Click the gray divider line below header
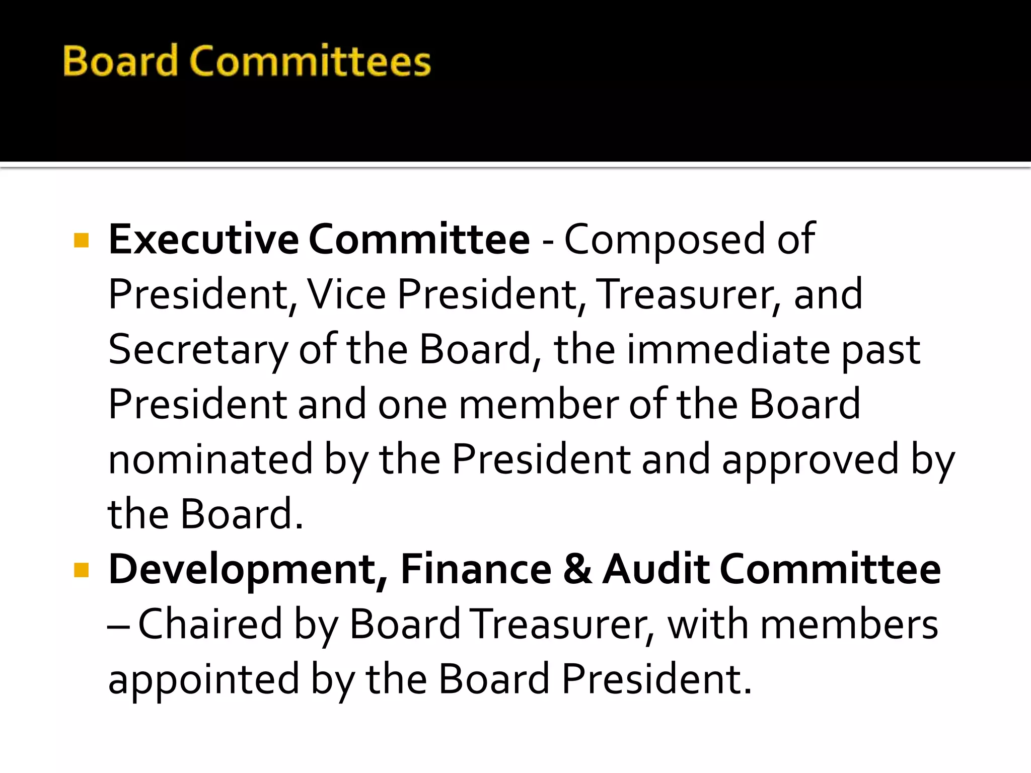Image resolution: width=1031 pixels, height=773 pixels. coord(515,165)
